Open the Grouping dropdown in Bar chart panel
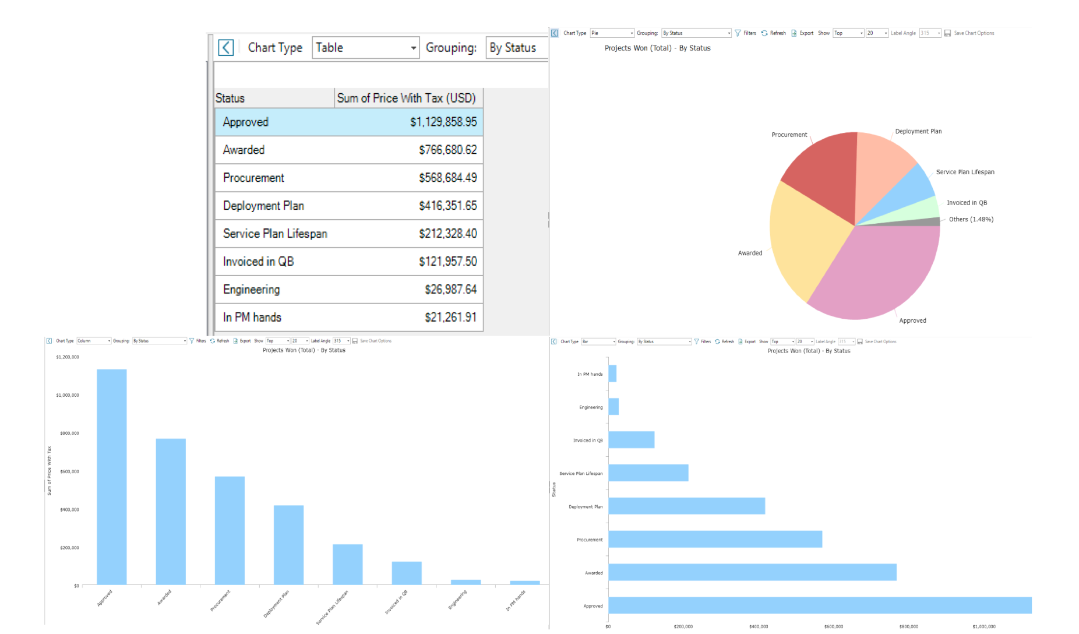Image resolution: width=1079 pixels, height=634 pixels. (x=664, y=341)
